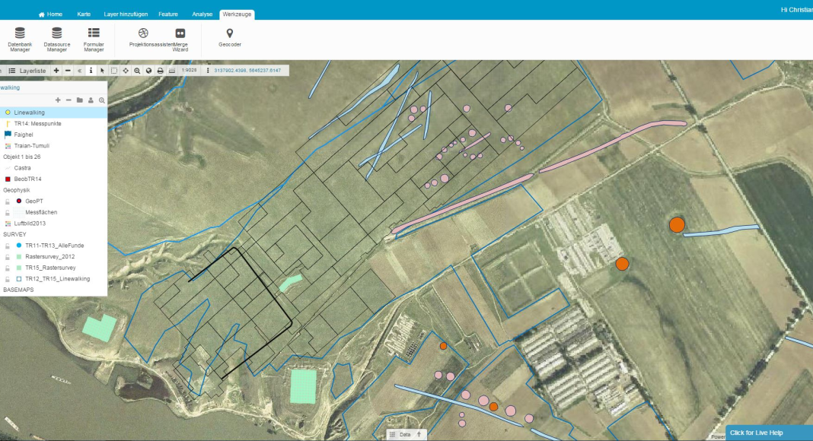Open the Merge Wizard
This screenshot has height=441, width=813.
point(180,38)
